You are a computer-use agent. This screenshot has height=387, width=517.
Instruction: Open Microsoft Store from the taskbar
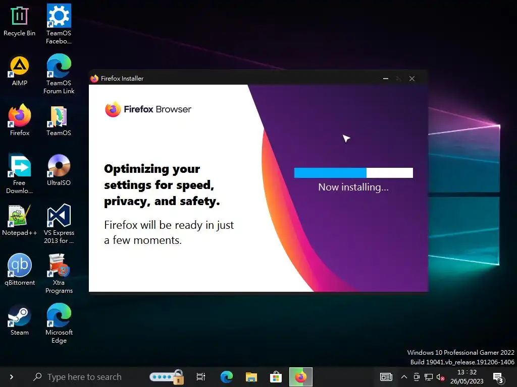(x=276, y=377)
